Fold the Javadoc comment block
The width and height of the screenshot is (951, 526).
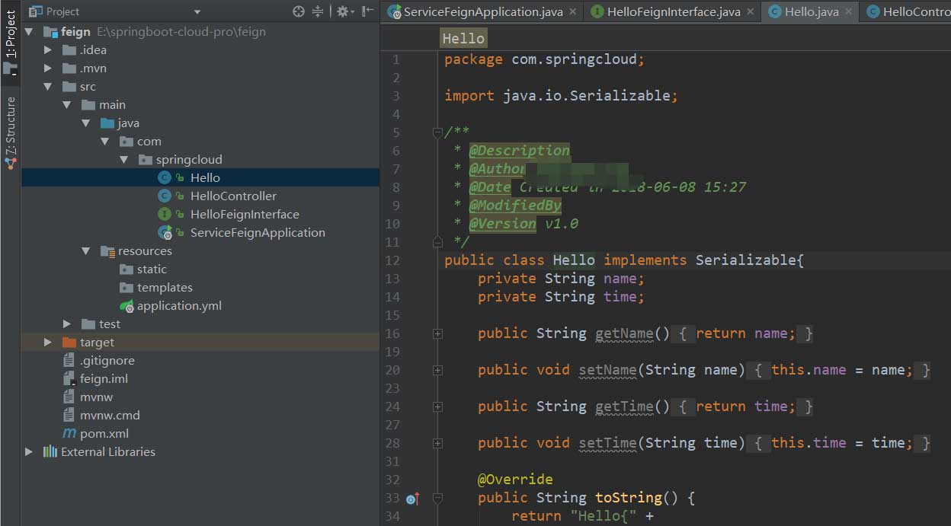(437, 132)
